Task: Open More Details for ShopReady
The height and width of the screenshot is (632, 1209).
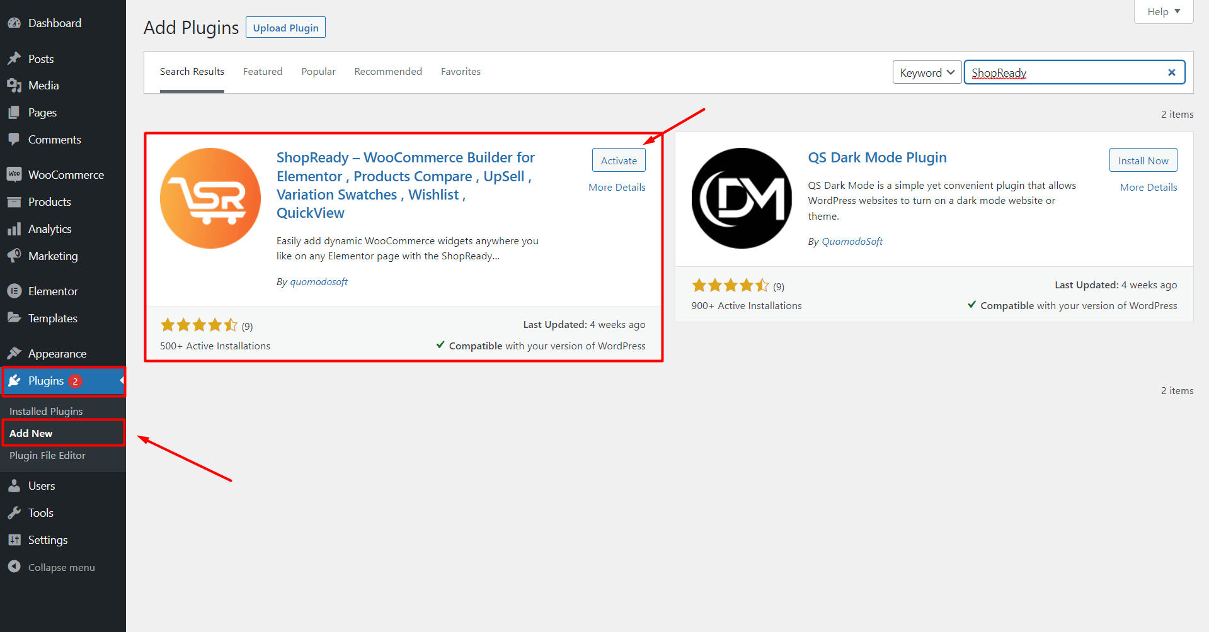Action: coord(617,188)
